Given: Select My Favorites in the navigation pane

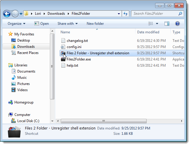Looking at the screenshot, I should click(x=24, y=34).
